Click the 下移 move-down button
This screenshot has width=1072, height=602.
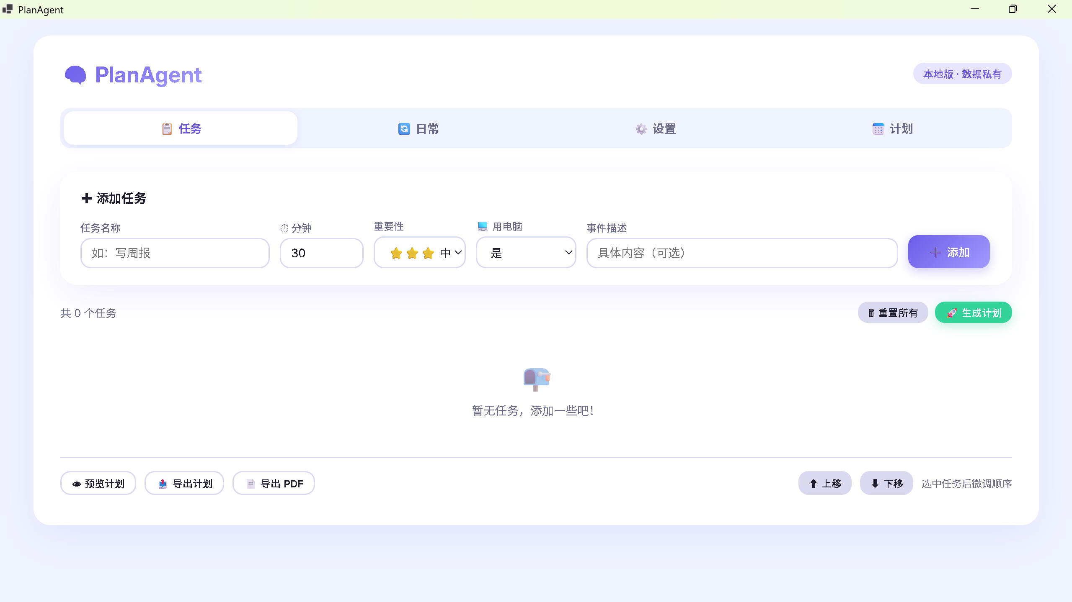(x=886, y=483)
